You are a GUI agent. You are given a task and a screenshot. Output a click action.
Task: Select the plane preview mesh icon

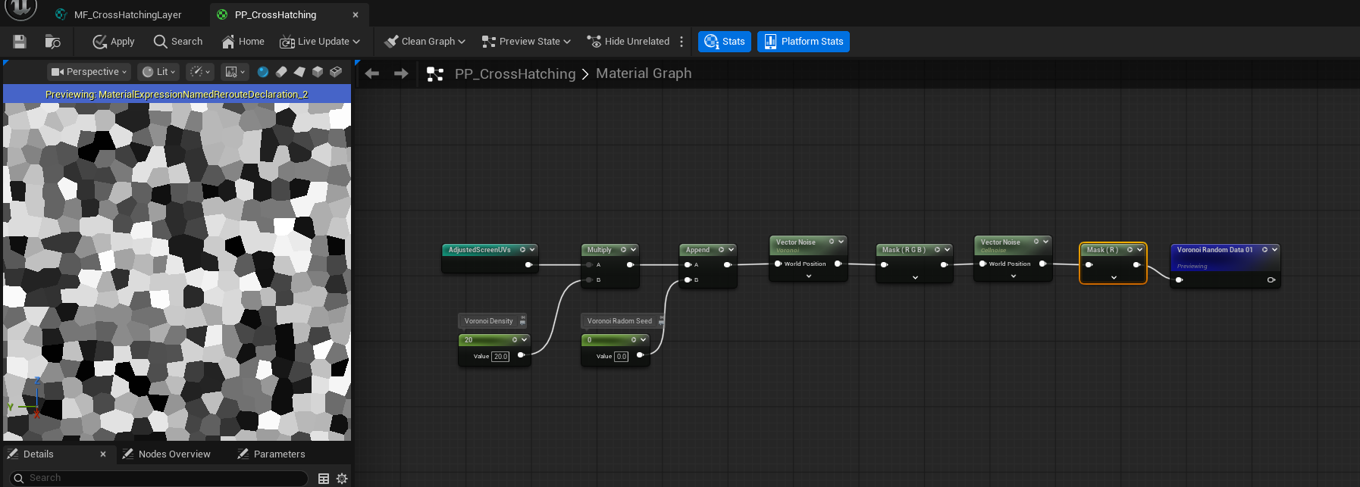[299, 72]
